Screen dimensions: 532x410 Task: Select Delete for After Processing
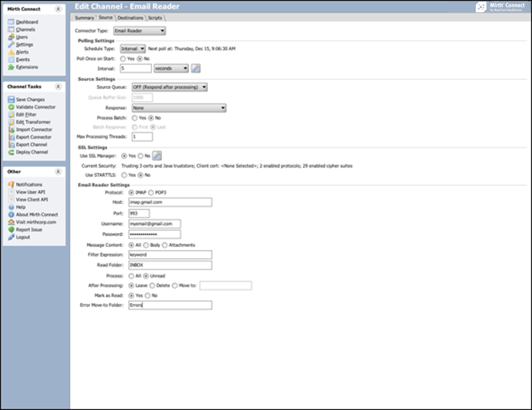(152, 285)
